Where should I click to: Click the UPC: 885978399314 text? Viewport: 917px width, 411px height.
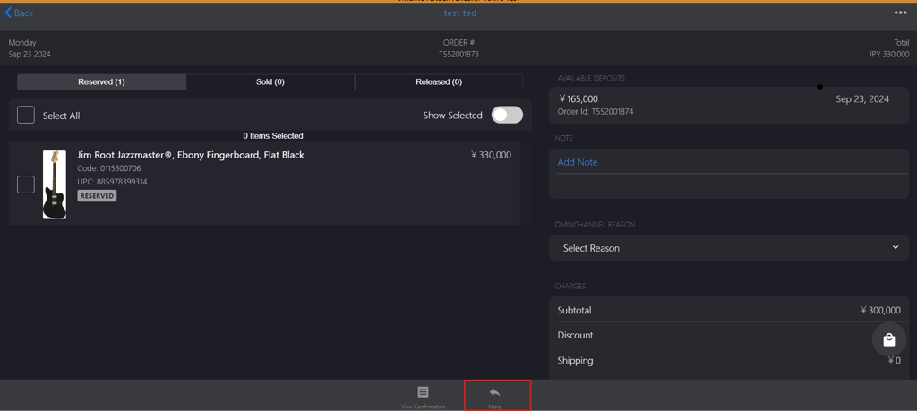coord(112,182)
